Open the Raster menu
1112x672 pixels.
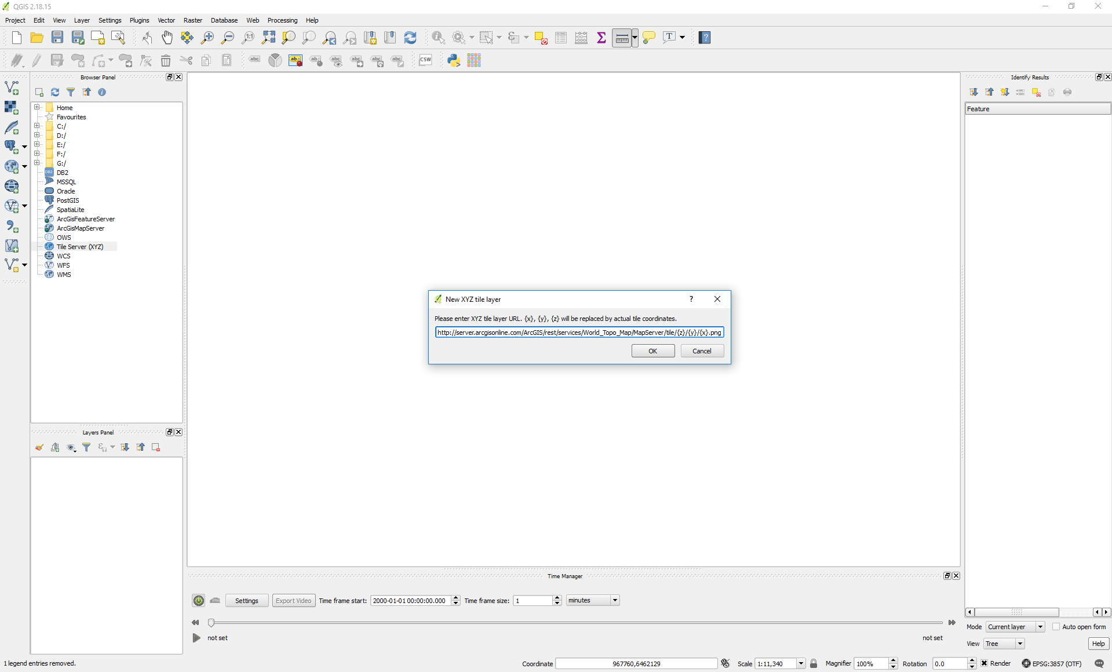point(193,20)
